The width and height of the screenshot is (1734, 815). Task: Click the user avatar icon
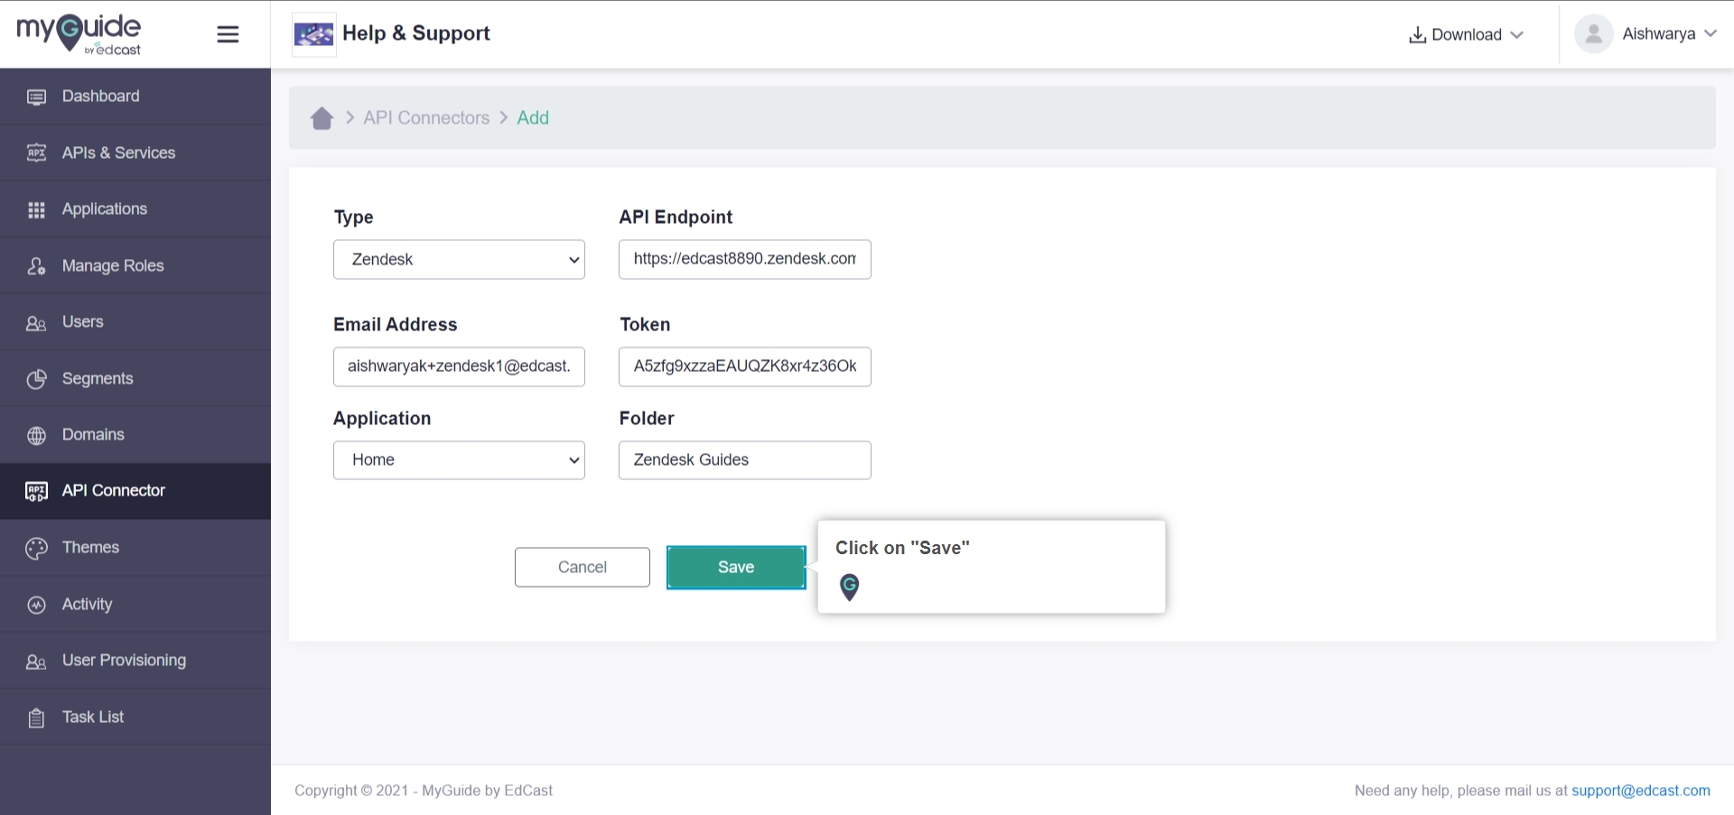click(x=1594, y=33)
